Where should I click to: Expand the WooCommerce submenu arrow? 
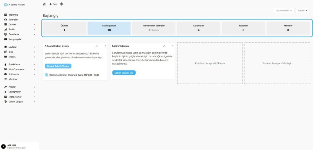click(x=34, y=70)
